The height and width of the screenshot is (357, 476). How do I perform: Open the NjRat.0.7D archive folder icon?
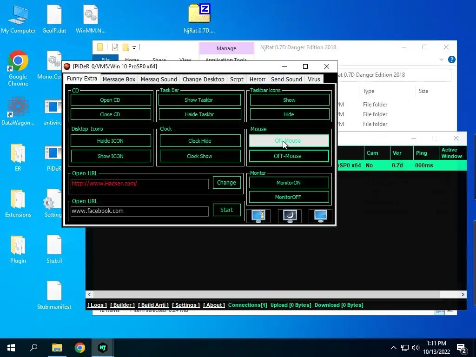click(x=199, y=19)
